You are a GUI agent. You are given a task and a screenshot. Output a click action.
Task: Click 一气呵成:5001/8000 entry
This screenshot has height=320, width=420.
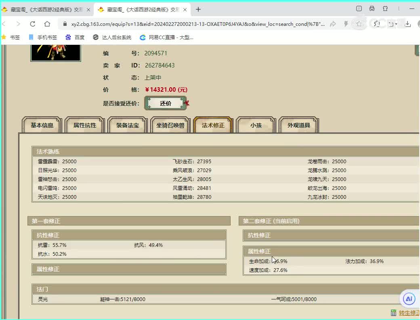pos(294,299)
